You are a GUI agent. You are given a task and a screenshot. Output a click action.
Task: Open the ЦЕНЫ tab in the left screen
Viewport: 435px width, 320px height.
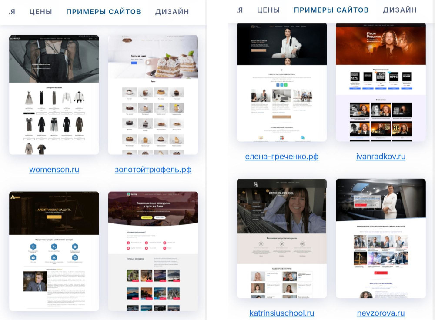pyautogui.click(x=41, y=12)
